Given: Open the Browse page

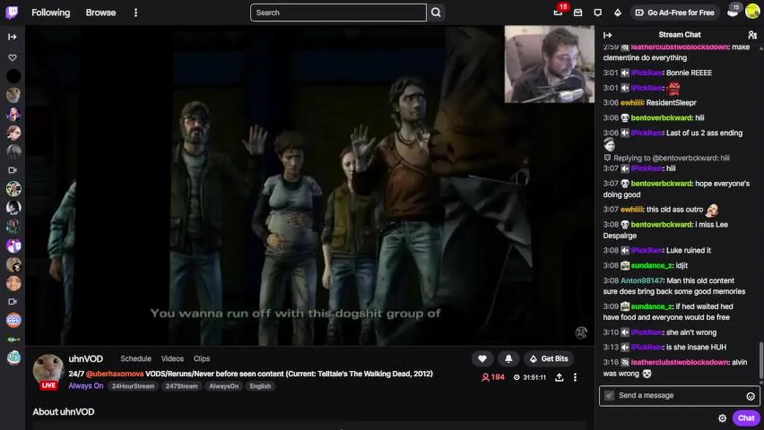Looking at the screenshot, I should pyautogui.click(x=100, y=13).
